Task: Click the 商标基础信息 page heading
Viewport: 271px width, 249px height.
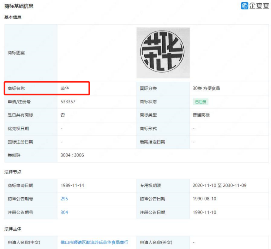Action: coord(19,6)
